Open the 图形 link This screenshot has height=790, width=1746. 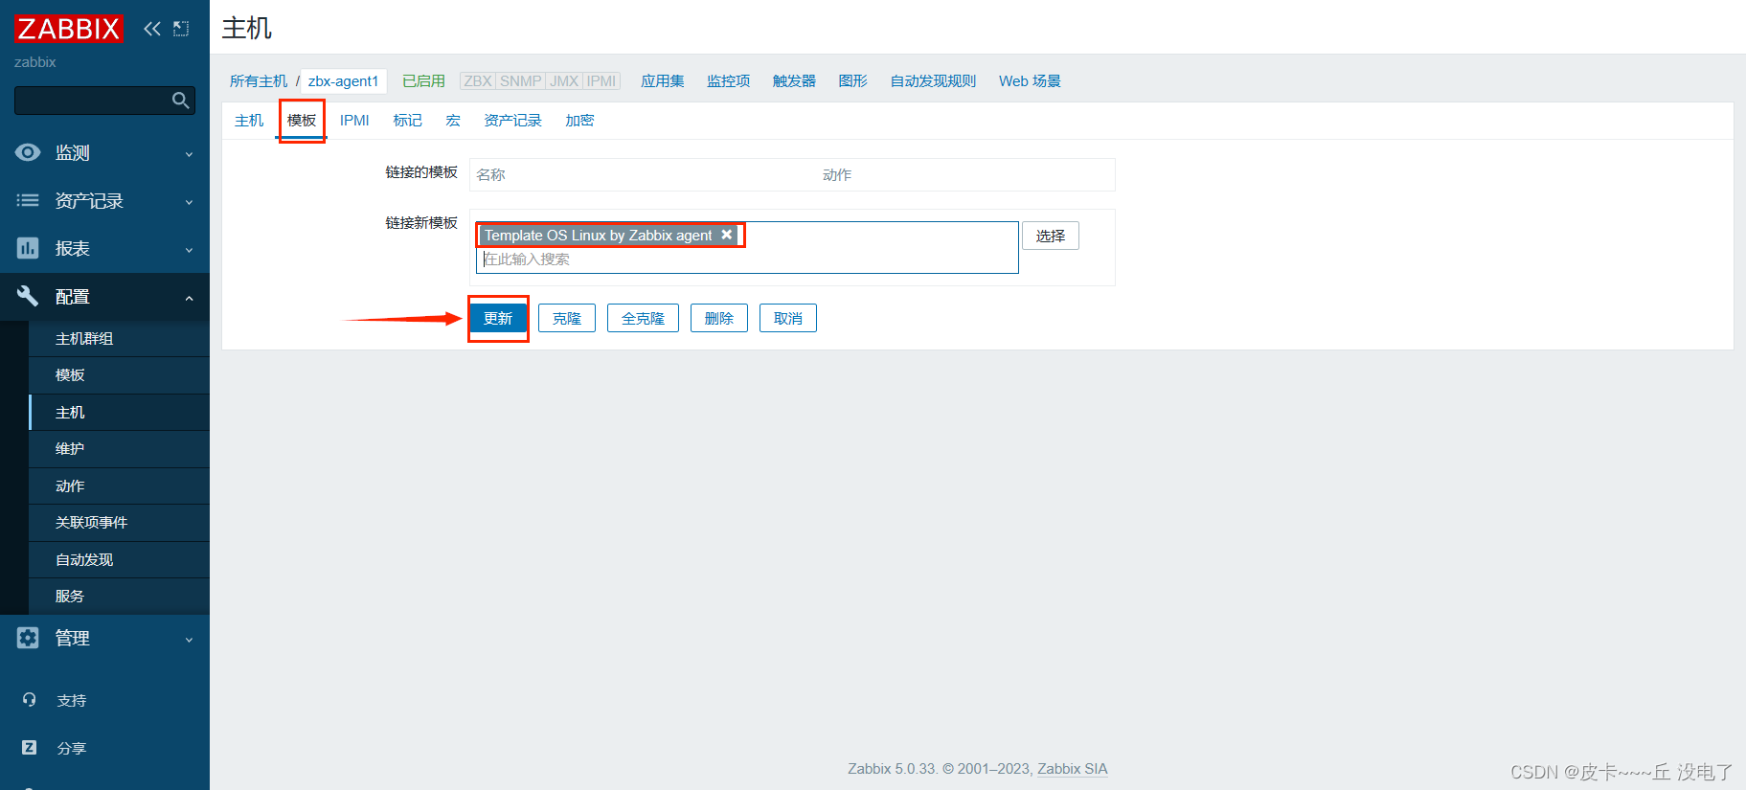pyautogui.click(x=853, y=80)
